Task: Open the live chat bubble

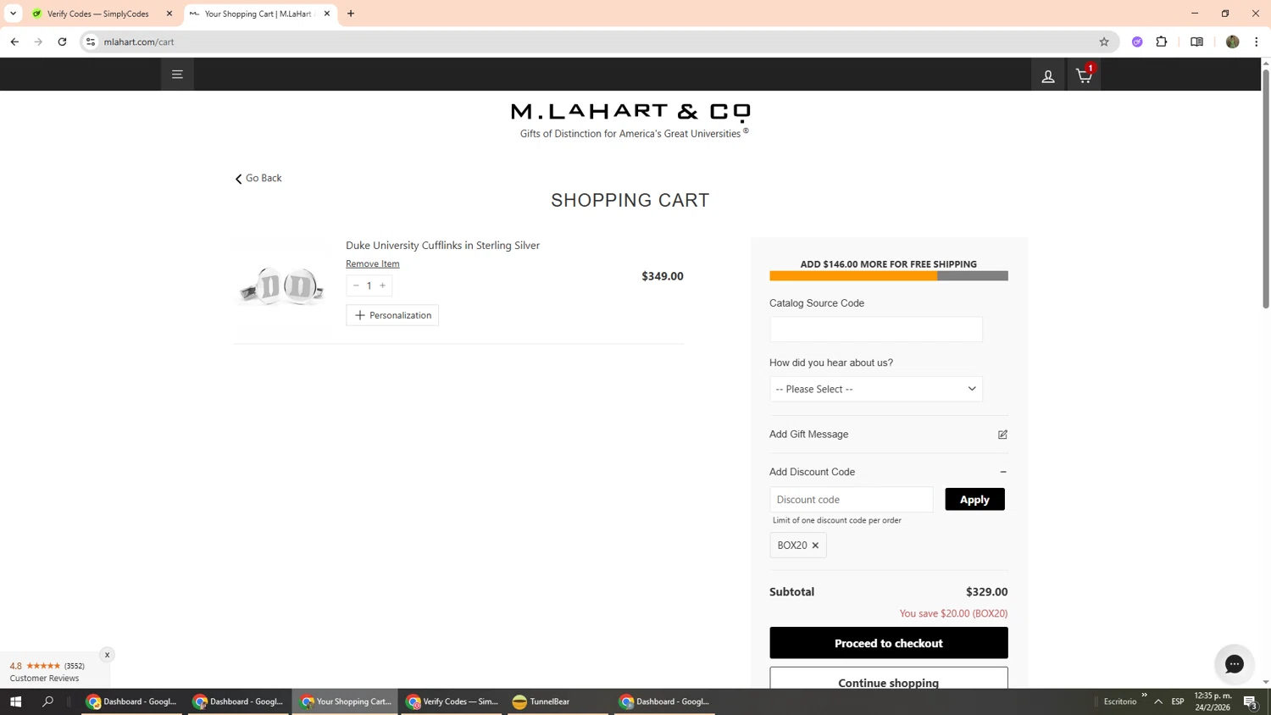Action: click(1235, 664)
